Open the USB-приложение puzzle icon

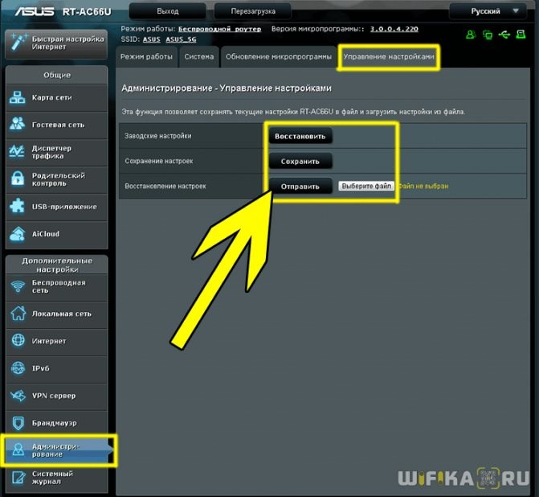point(17,207)
